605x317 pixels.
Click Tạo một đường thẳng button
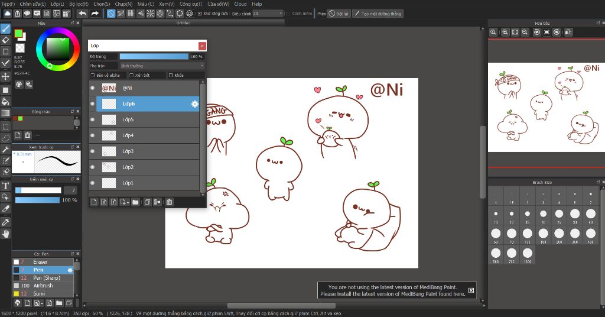pos(378,14)
